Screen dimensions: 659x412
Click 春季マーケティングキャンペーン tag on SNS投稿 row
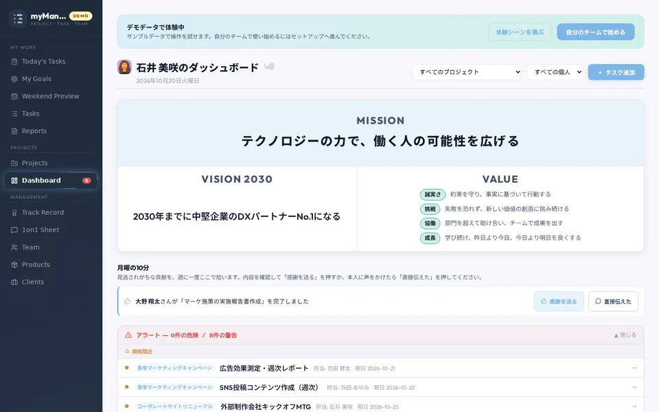coord(174,387)
